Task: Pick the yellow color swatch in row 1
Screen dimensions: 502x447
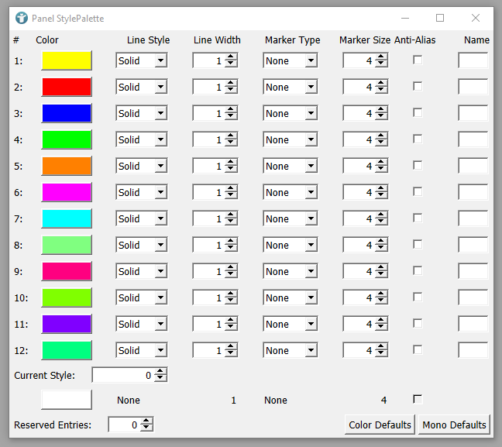Action: (67, 60)
